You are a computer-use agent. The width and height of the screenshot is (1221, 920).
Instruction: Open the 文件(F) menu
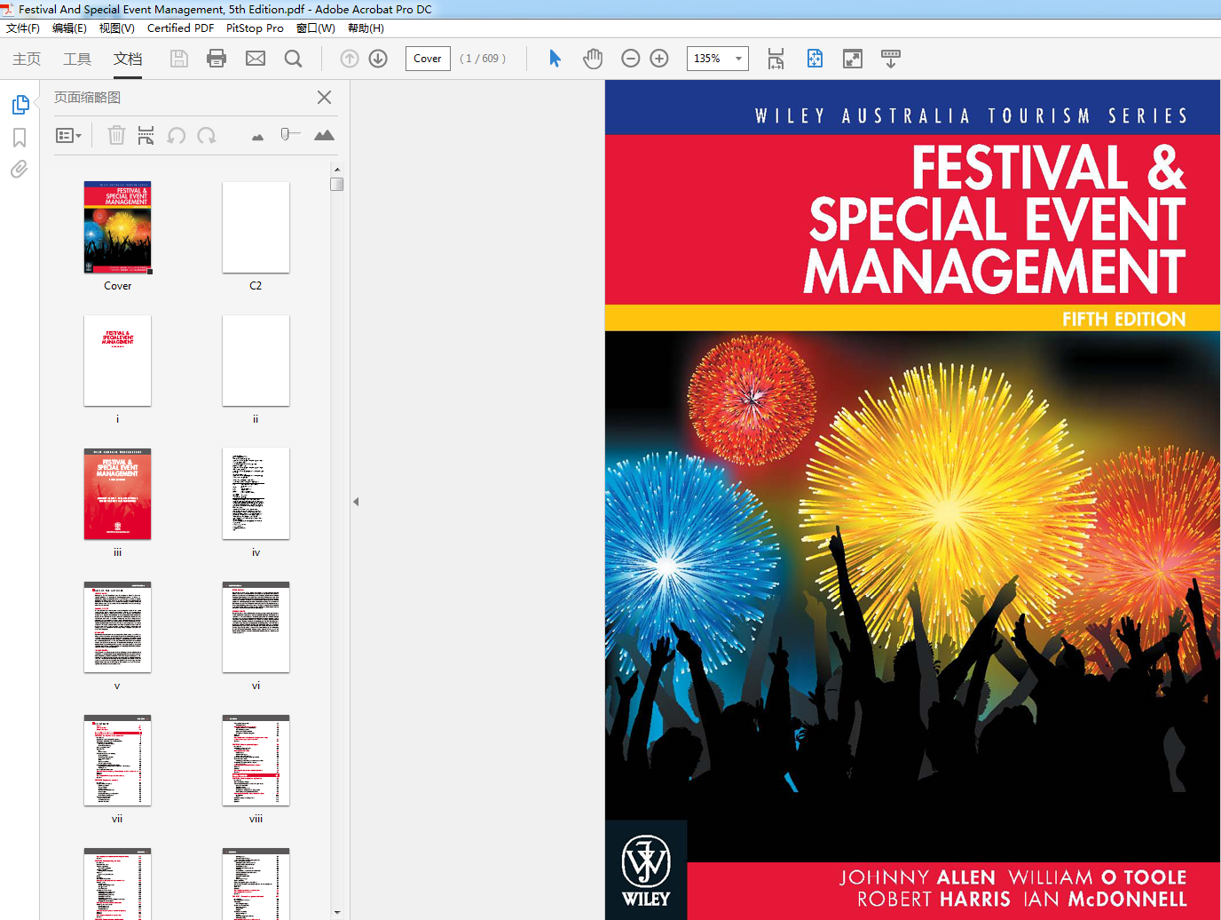(23, 28)
